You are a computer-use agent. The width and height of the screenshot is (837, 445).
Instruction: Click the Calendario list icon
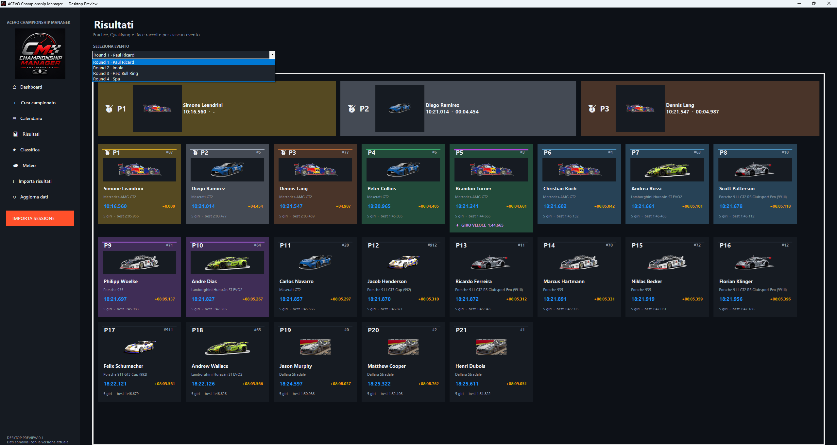(14, 118)
